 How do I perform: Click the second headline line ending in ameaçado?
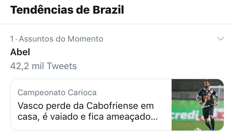pos(87,118)
